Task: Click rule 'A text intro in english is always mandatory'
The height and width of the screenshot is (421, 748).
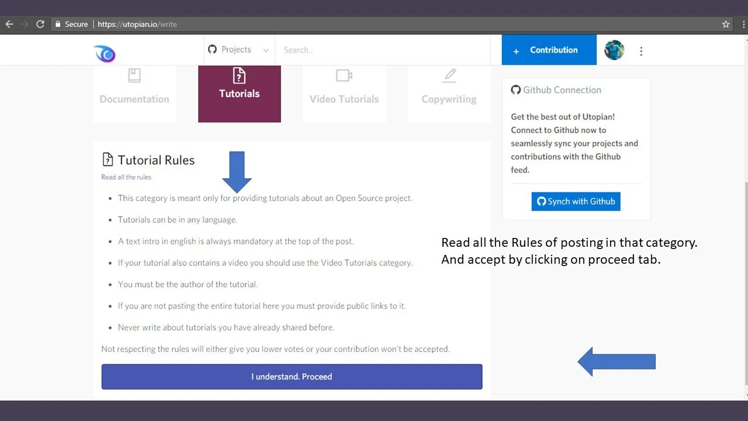Action: (236, 241)
